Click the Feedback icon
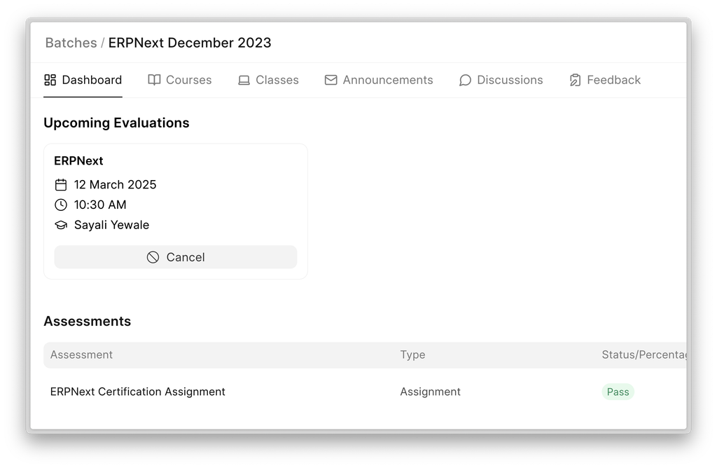 tap(574, 80)
